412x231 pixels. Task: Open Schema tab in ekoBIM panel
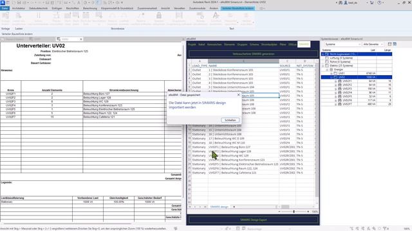(x=254, y=44)
